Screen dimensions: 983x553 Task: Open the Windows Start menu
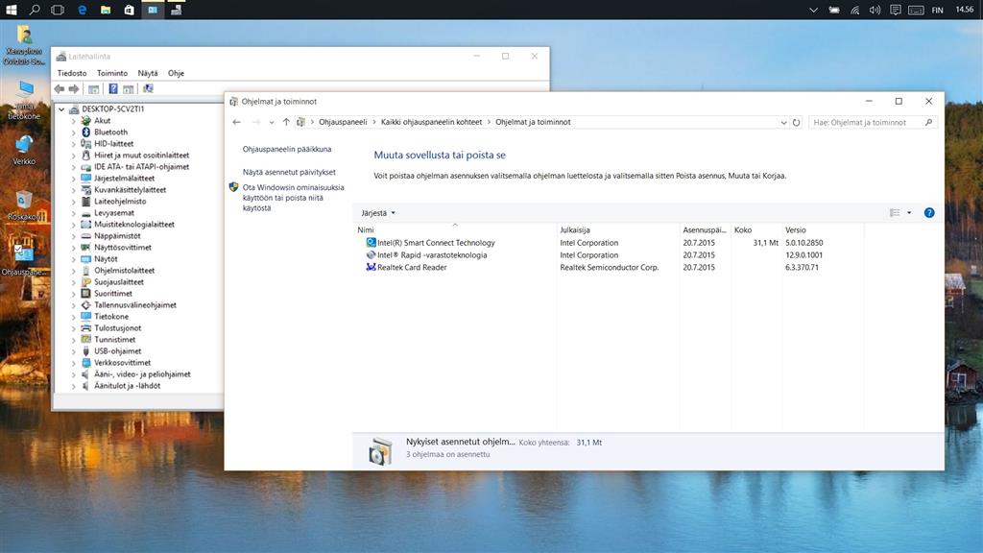(x=12, y=10)
